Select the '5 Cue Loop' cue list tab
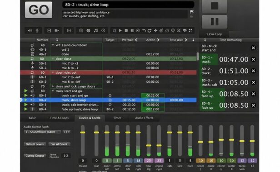Image resolution: width=280 pixels, height=172 pixels. tap(214, 34)
